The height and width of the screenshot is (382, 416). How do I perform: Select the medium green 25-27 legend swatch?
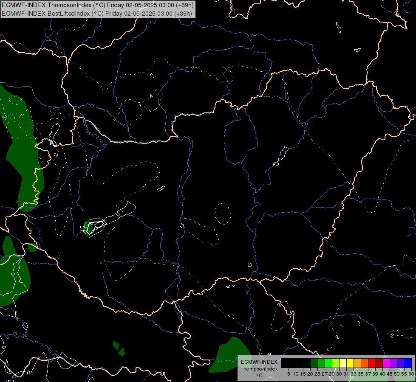coord(321,363)
